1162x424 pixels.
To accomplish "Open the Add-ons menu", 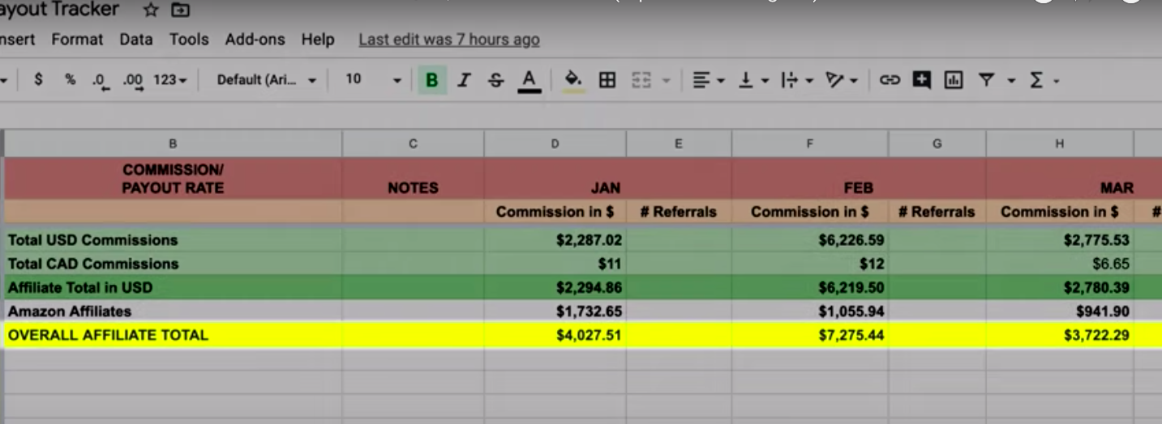I will pyautogui.click(x=255, y=40).
